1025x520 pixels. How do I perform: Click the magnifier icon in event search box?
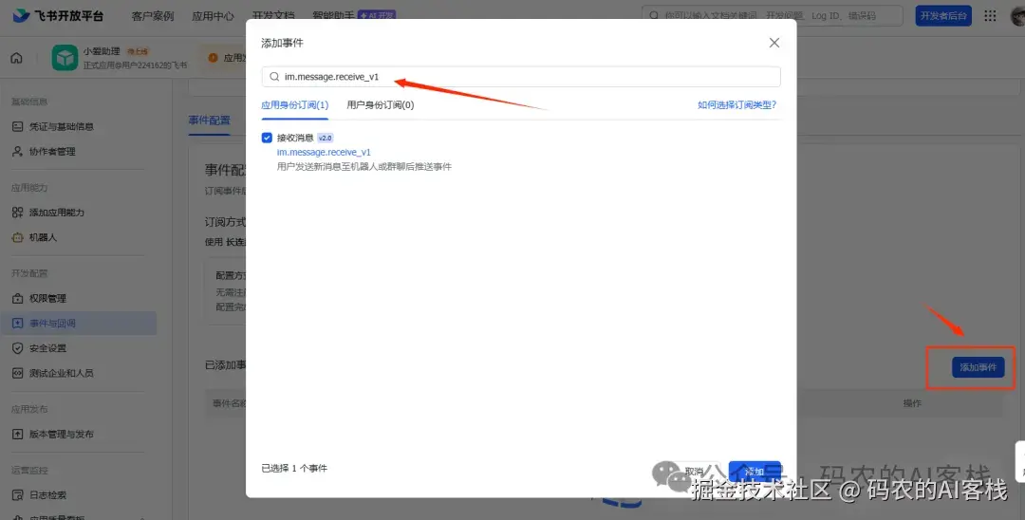274,77
